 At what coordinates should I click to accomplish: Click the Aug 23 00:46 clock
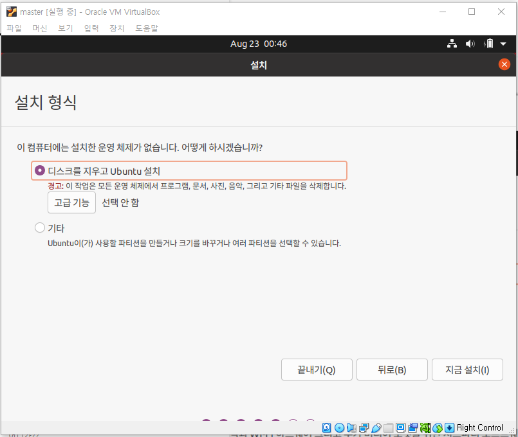(x=259, y=44)
